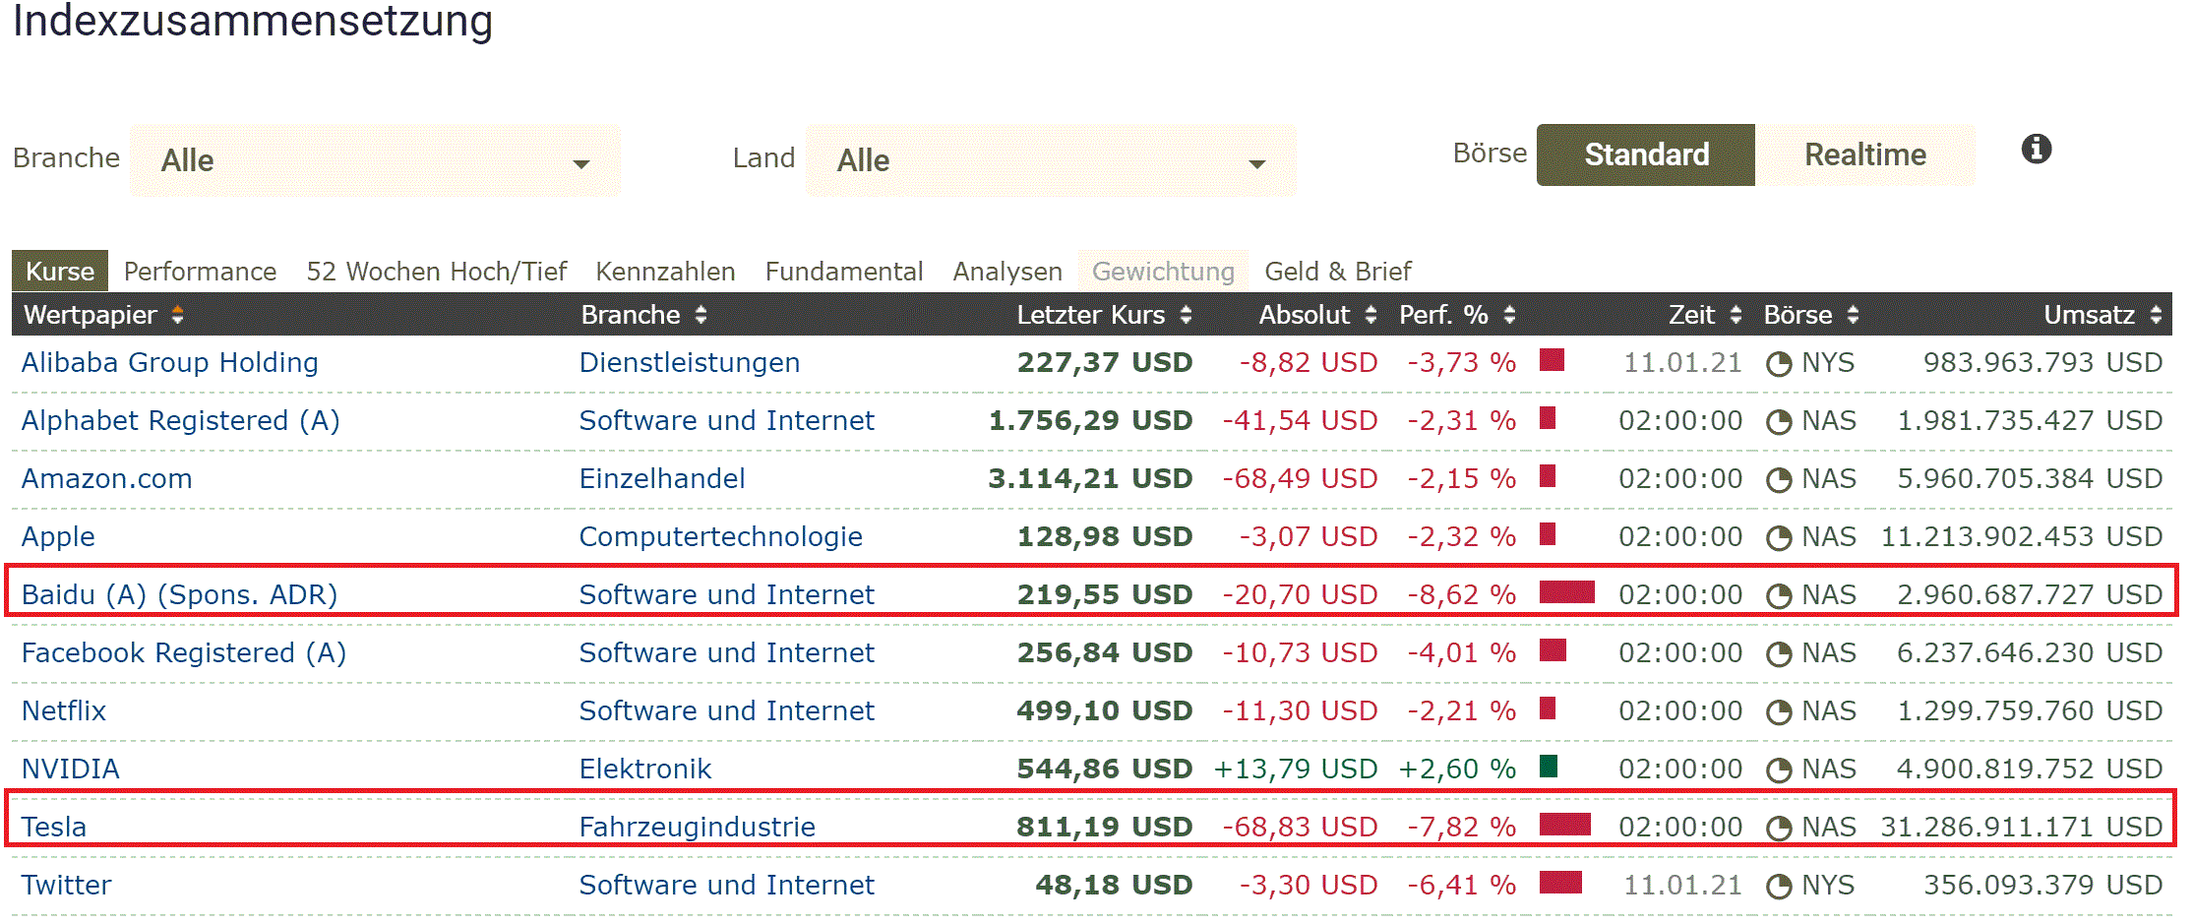2193x924 pixels.
Task: Switch Börse to Standard mode
Action: pos(1645,154)
